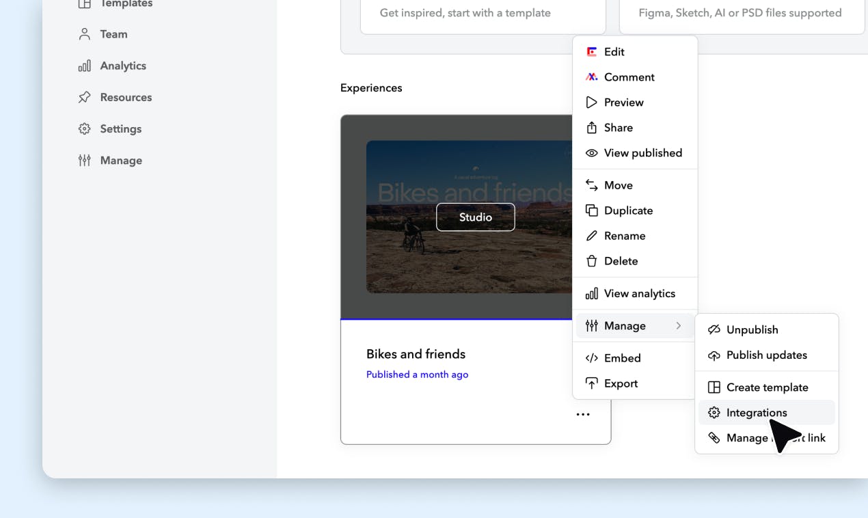Choose Embed in the context menu
The height and width of the screenshot is (518, 868).
pos(635,358)
